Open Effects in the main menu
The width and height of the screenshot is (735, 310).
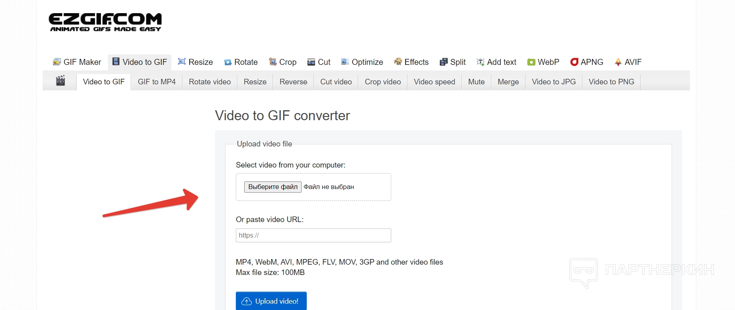coord(412,62)
